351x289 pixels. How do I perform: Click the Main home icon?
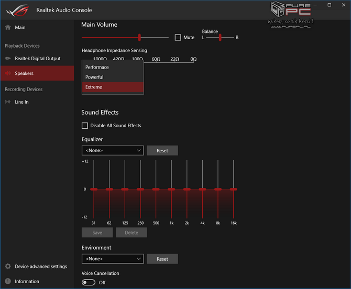(x=8, y=27)
